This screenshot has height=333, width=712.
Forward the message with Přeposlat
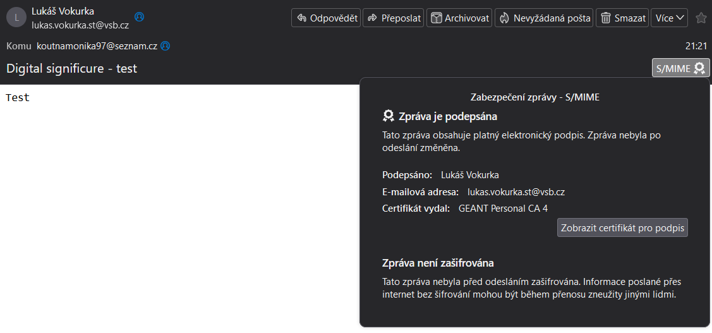393,18
